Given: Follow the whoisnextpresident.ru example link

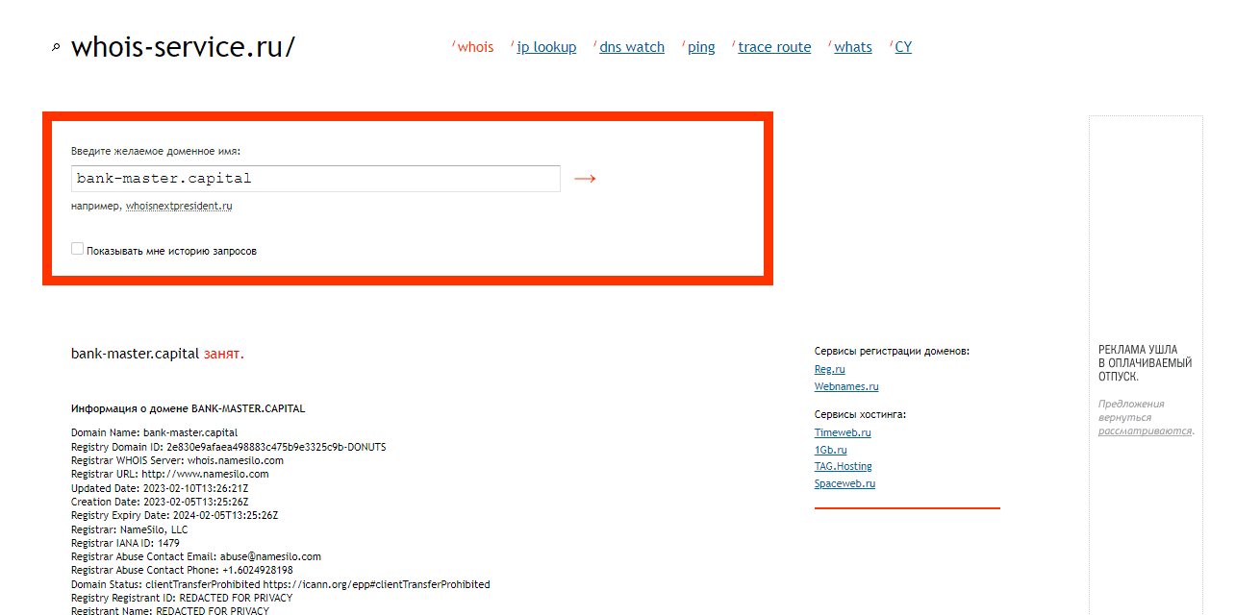Looking at the screenshot, I should coord(179,206).
